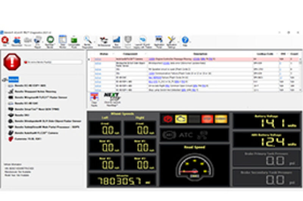
Task: Select the Bendix Wingman FLR Radar Sensor tree item
Action: tap(41, 97)
